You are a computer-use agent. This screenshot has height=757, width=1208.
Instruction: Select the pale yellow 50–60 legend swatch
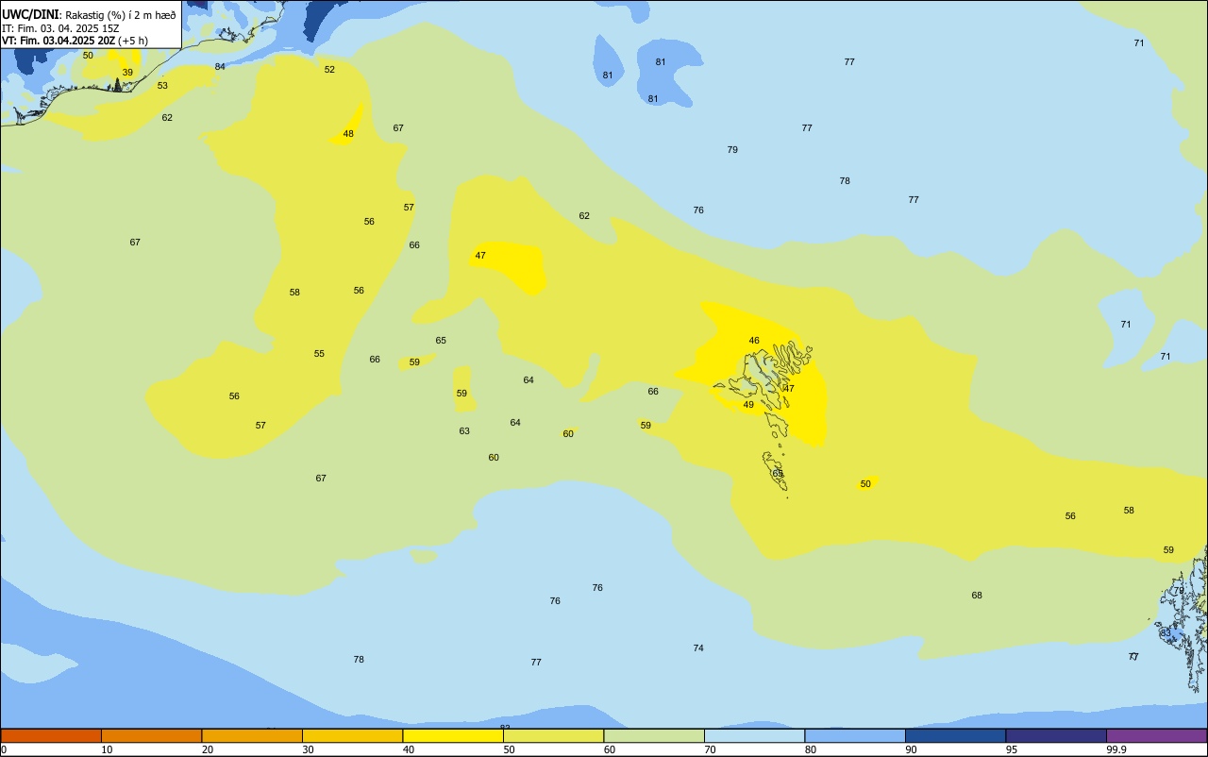click(553, 735)
